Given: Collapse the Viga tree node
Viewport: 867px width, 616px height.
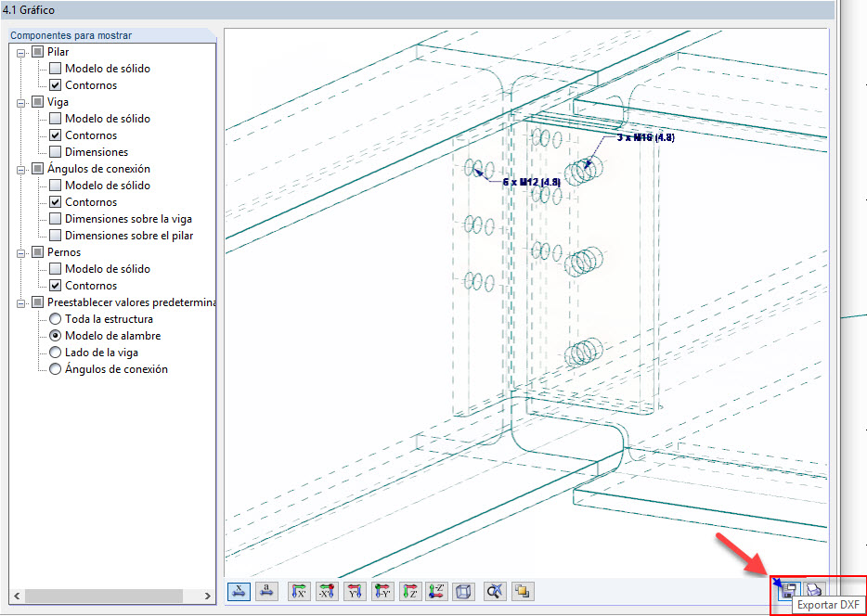Looking at the screenshot, I should point(21,103).
